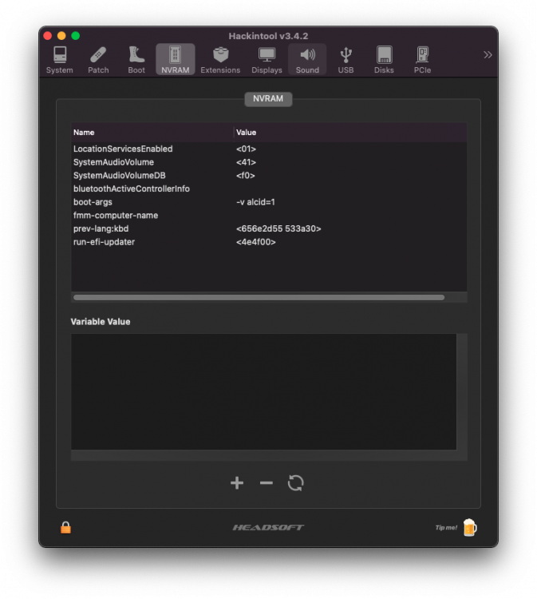Open the Headsoft logo link
Screen dimensions: 537x599
(x=268, y=528)
